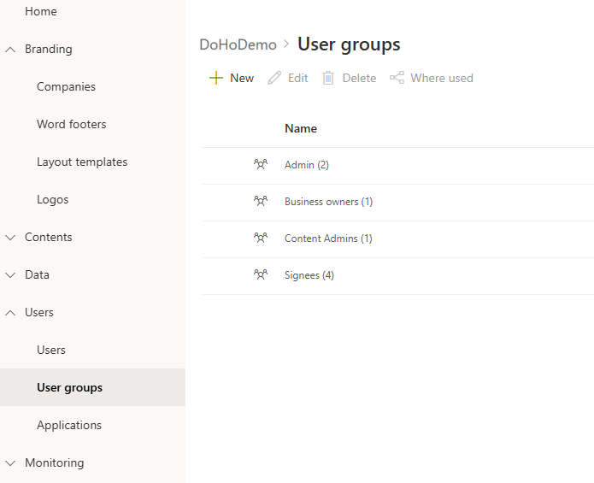Image resolution: width=594 pixels, height=483 pixels.
Task: Click the group icon beside Admin
Action: pyautogui.click(x=261, y=165)
